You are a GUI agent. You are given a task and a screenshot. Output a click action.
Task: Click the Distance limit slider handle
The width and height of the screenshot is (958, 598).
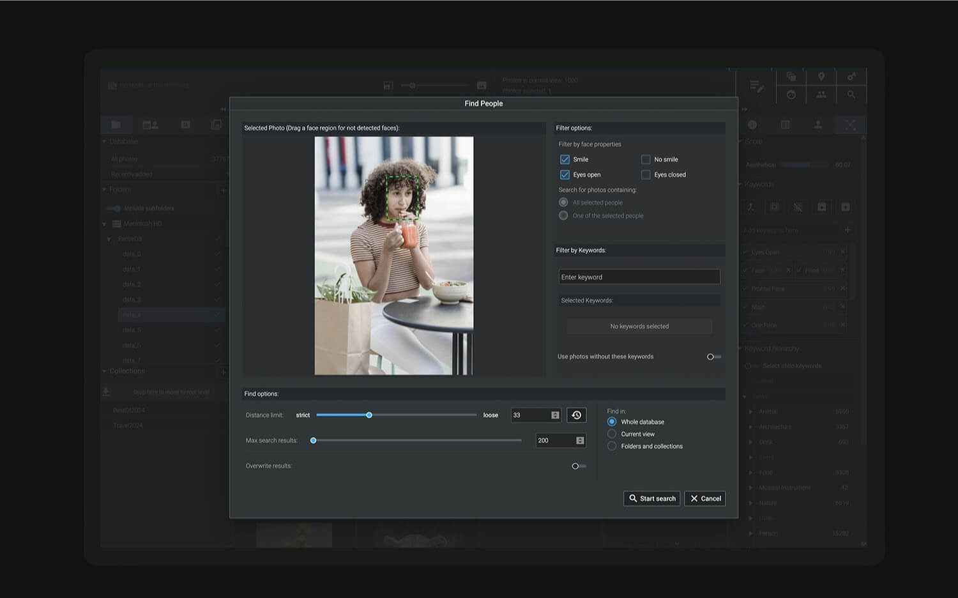(x=369, y=415)
